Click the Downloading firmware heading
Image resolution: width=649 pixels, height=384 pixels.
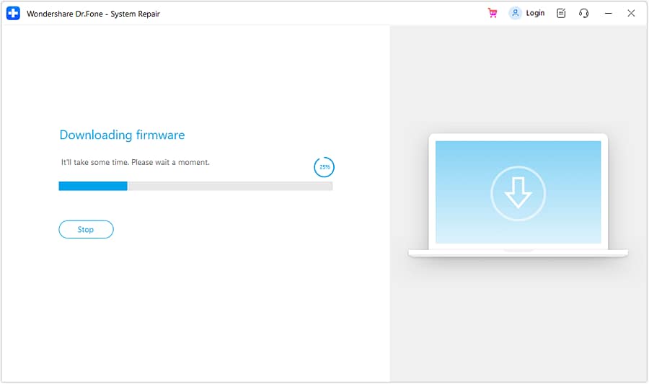tap(122, 135)
